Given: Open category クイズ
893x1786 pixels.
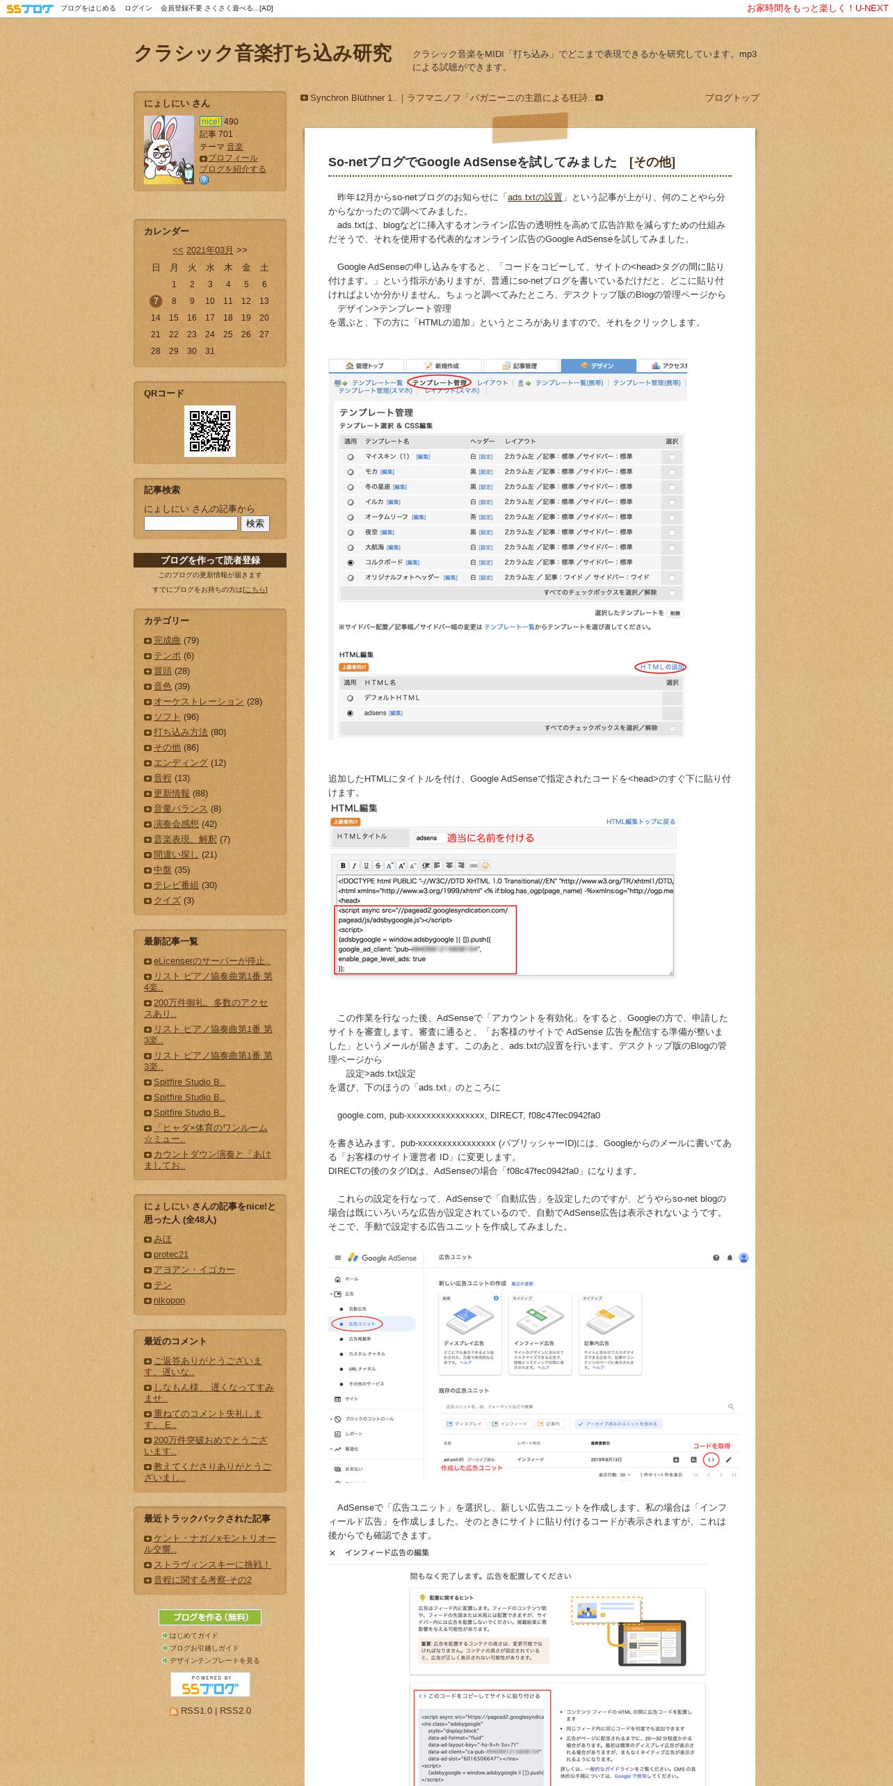Looking at the screenshot, I should [167, 901].
